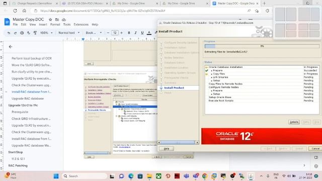
Task: Open the Extensions menu
Action: point(81,25)
